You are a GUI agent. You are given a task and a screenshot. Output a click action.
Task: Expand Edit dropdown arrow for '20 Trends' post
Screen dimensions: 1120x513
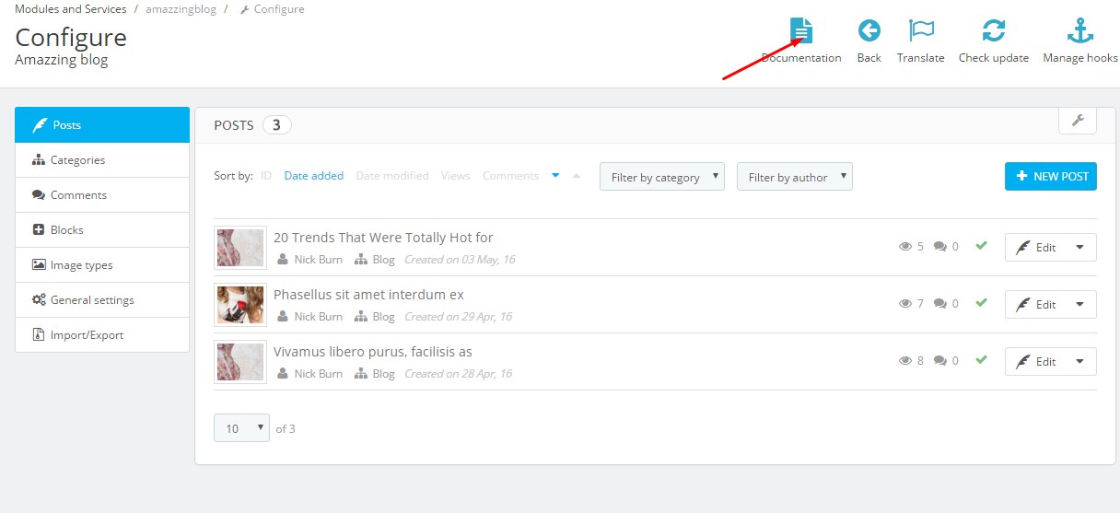1080,247
